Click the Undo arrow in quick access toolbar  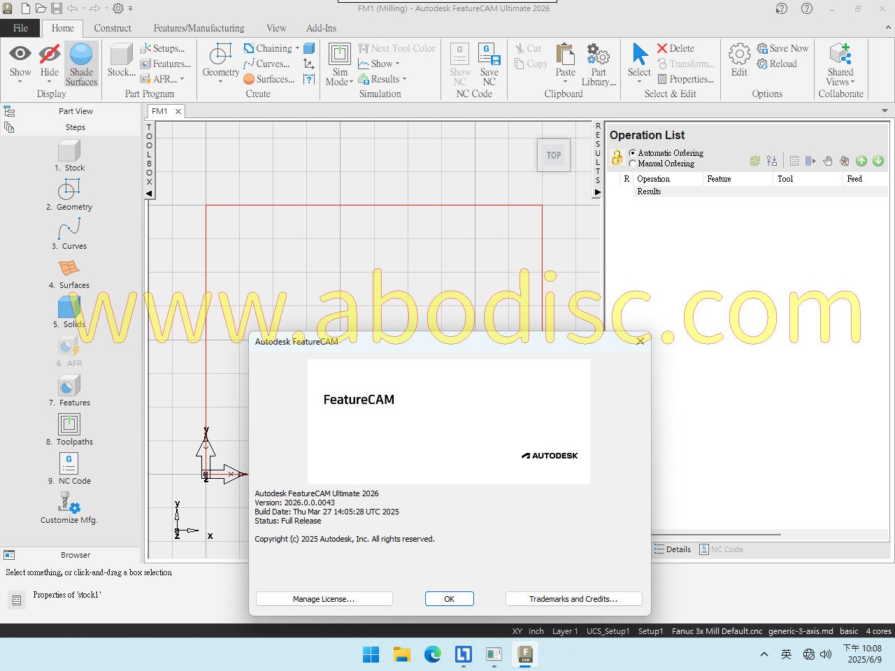(72, 8)
